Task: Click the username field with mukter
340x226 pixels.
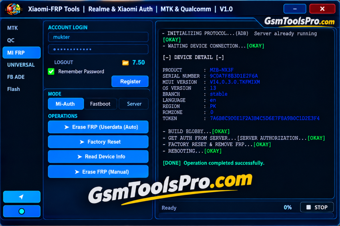Action: point(98,37)
